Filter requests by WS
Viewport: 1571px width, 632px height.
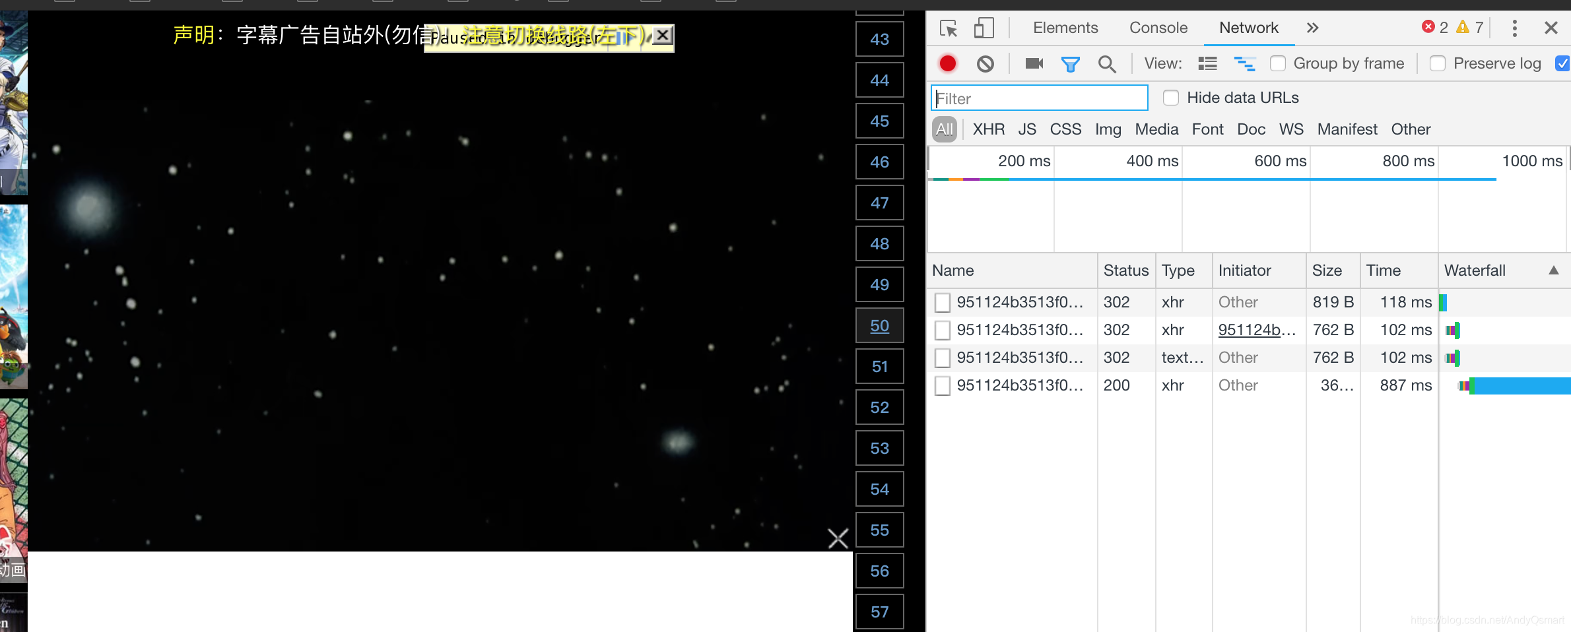tap(1291, 129)
